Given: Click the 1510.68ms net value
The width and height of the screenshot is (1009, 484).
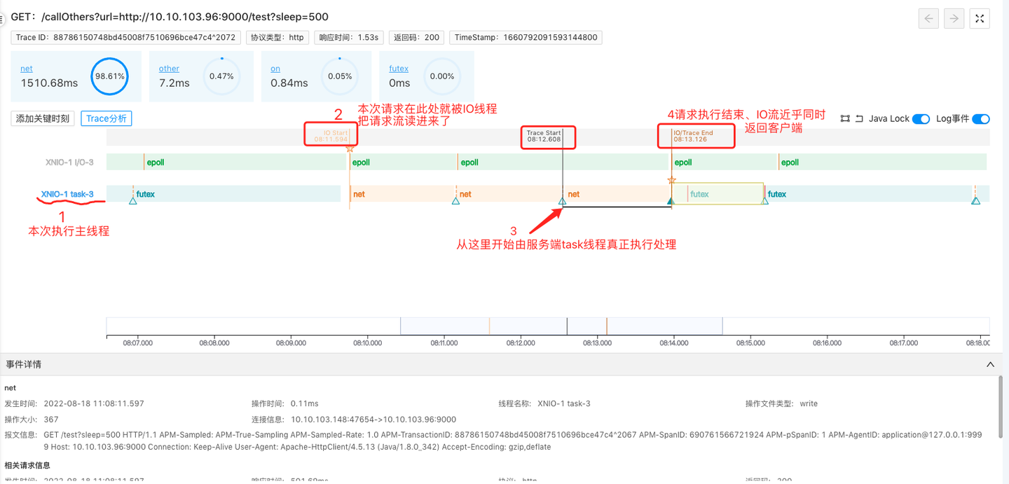Looking at the screenshot, I should pyautogui.click(x=49, y=83).
